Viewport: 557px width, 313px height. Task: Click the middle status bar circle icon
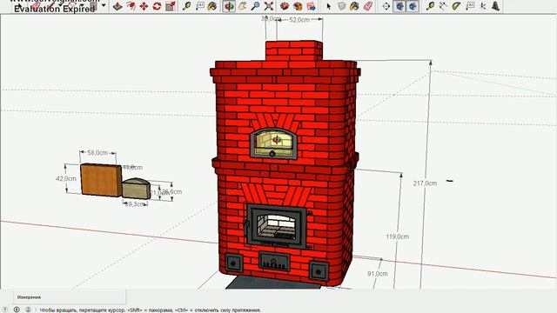[17, 310]
